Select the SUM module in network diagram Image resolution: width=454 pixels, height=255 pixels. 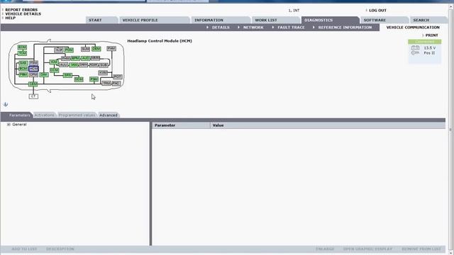point(85,49)
